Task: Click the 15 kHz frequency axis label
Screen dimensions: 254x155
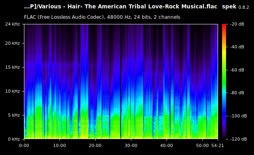Action: [x=12, y=67]
